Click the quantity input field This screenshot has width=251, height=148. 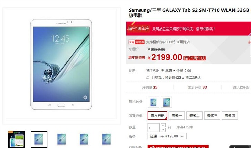click(153, 127)
